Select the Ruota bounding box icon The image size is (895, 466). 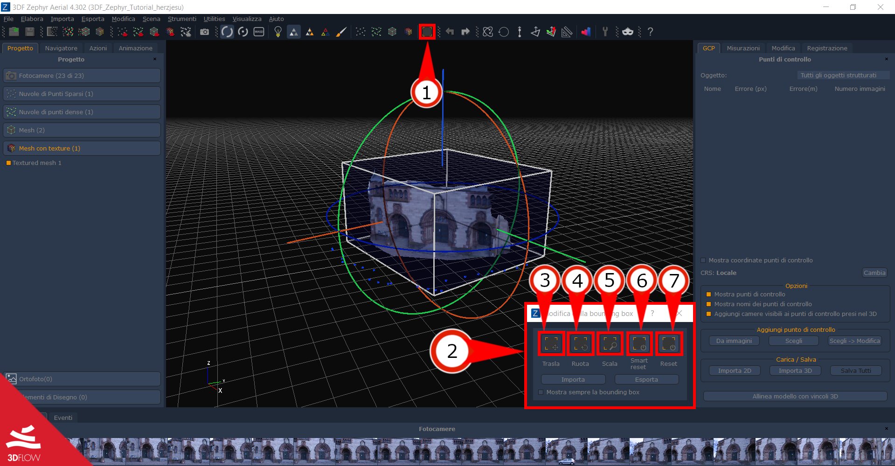[580, 343]
